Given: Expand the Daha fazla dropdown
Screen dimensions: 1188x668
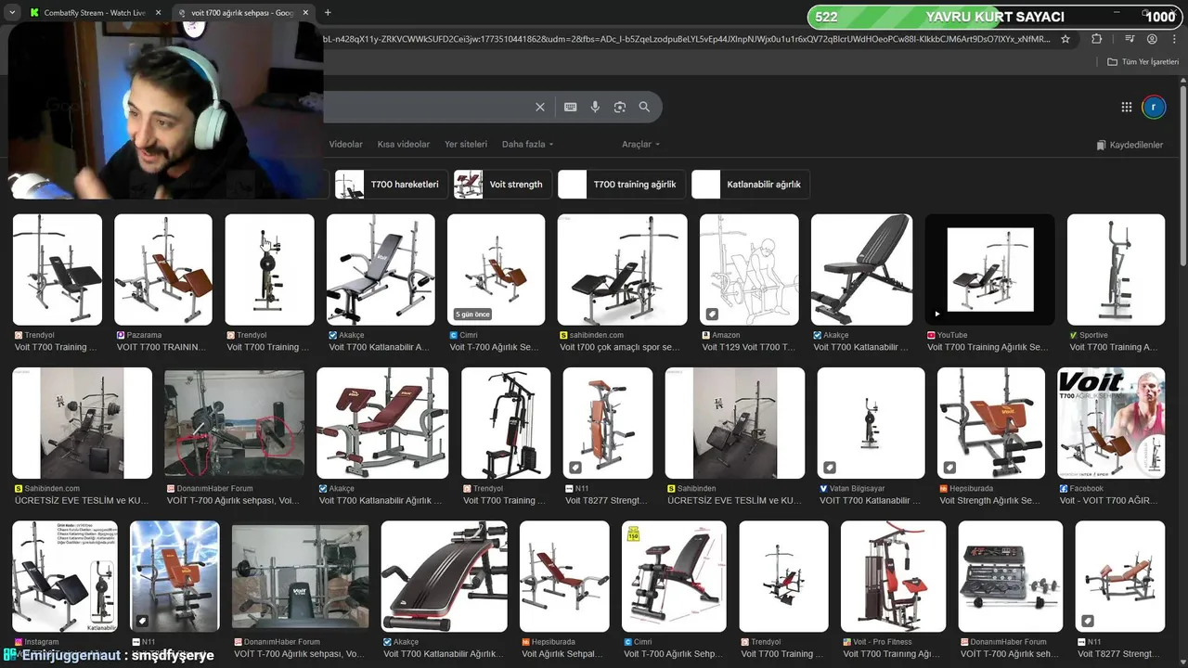Looking at the screenshot, I should point(527,145).
